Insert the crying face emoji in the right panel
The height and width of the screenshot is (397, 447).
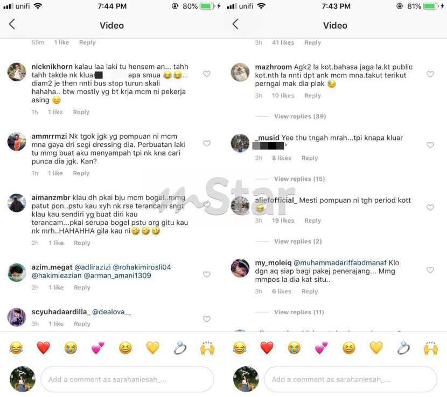click(294, 348)
